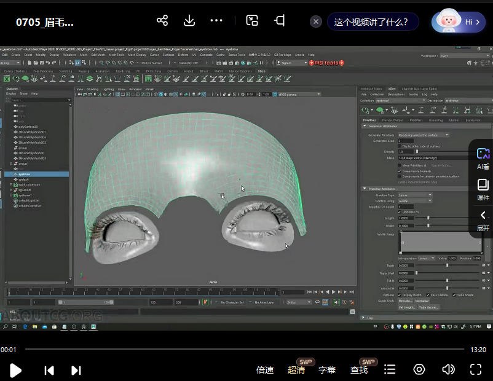
Task: Open the Primitive Type Spline dropdown
Action: click(x=430, y=195)
